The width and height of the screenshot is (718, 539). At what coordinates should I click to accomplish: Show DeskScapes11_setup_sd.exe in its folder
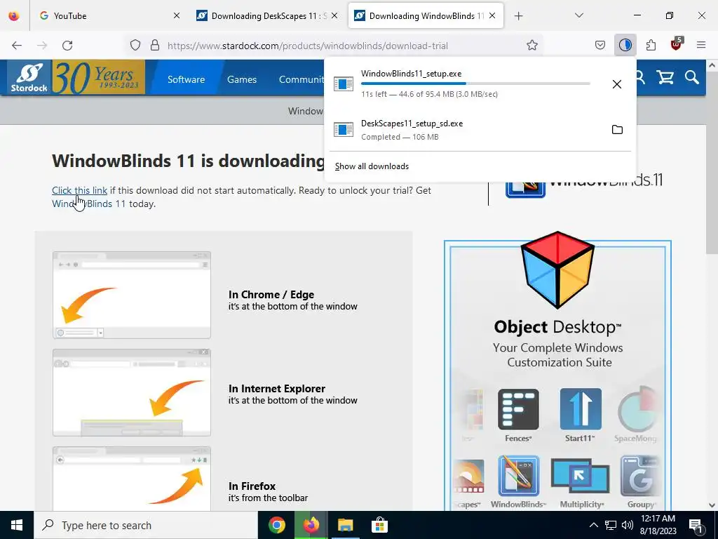click(x=617, y=129)
